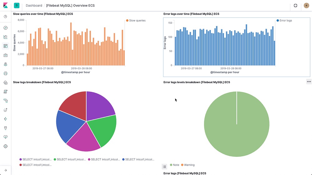Image resolution: width=312 pixels, height=175 pixels.
Task: Open the user account avatar menu
Action: (306, 6)
